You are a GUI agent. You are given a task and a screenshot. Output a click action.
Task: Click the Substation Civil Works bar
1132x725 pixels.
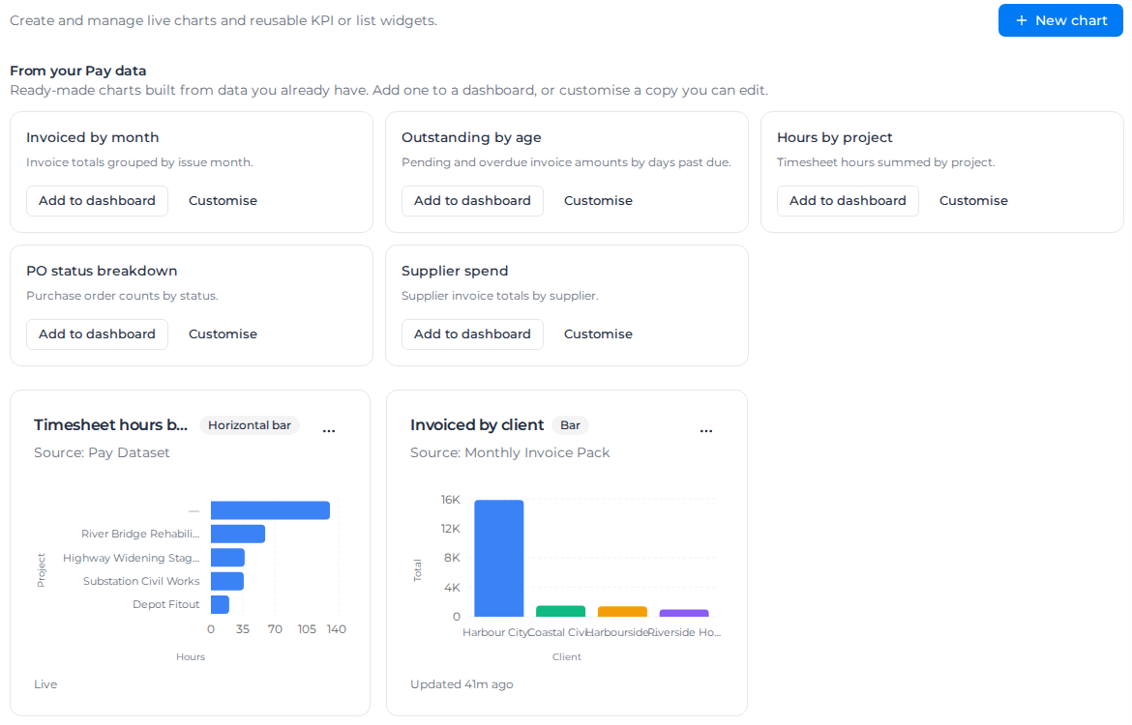(226, 581)
